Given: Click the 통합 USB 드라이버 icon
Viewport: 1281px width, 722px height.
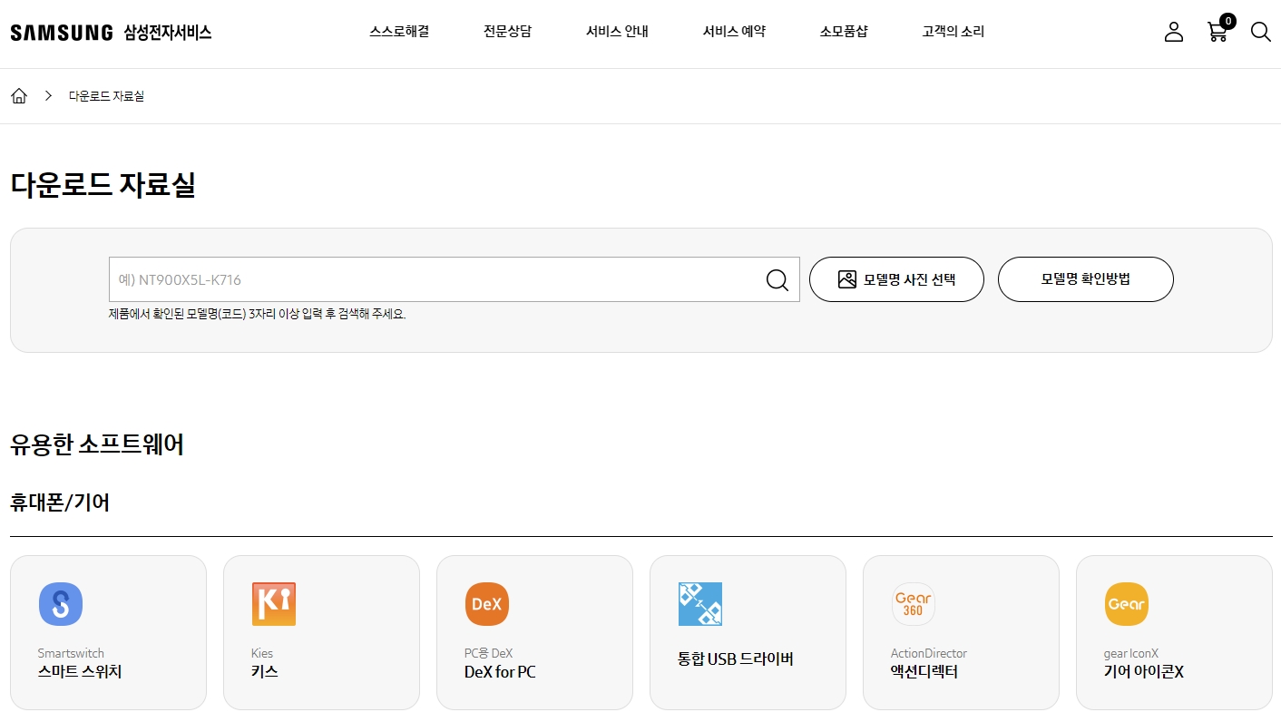Looking at the screenshot, I should tap(700, 604).
